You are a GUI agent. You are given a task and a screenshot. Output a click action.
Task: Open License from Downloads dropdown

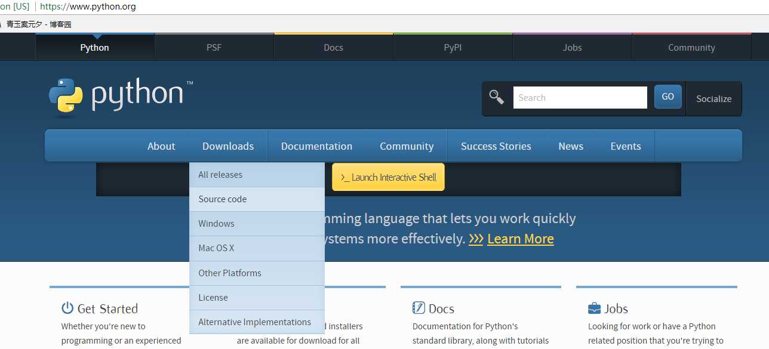click(x=257, y=298)
